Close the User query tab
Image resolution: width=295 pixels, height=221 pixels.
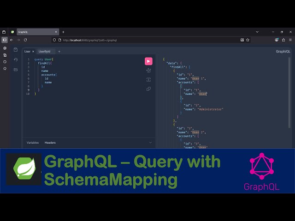pyautogui.click(x=33, y=52)
